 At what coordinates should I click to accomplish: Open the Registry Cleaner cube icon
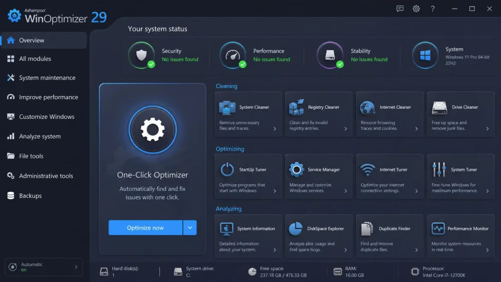[296, 107]
